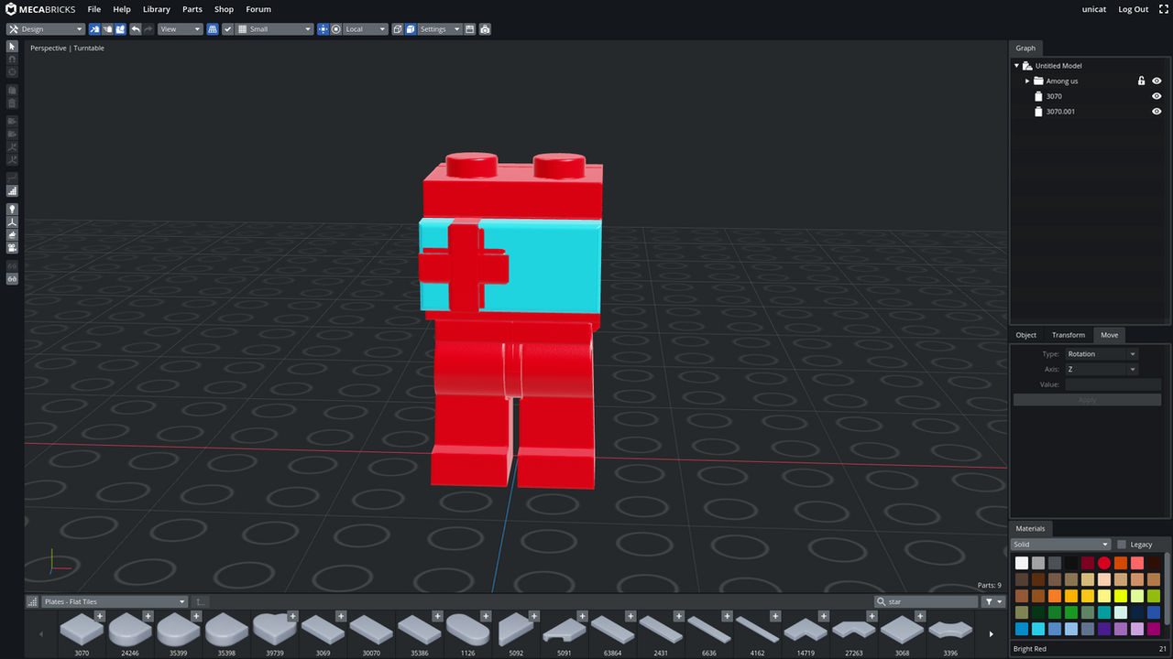This screenshot has width=1173, height=659.
Task: Select part 3070.001 in the graph
Action: (1060, 112)
